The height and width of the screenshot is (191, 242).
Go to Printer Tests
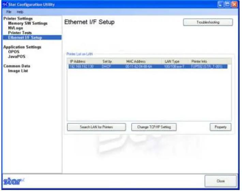coord(20,33)
